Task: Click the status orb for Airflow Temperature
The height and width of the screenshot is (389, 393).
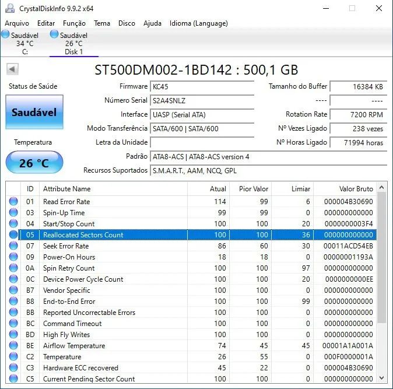Action: tap(13, 345)
